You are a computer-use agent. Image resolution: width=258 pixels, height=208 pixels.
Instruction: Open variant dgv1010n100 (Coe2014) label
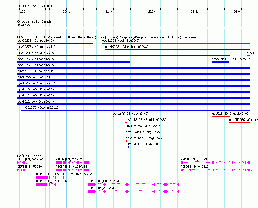click(36, 89)
